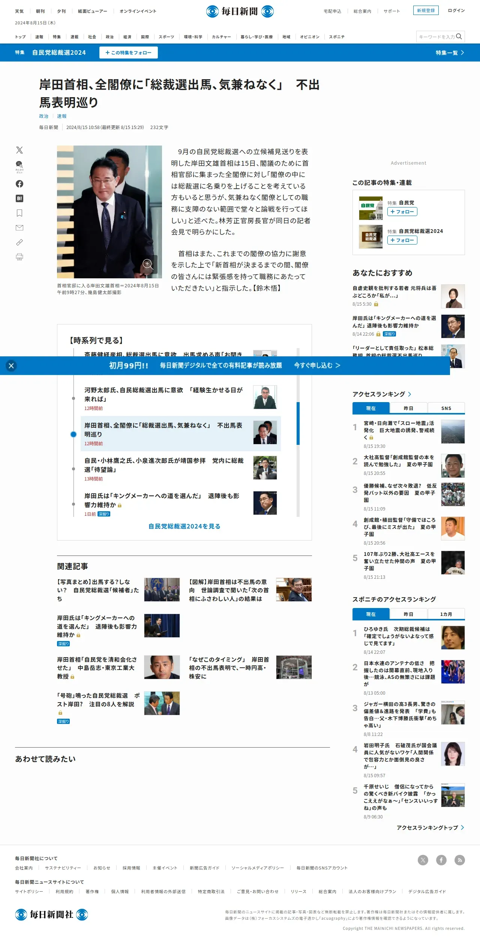Open related article 【写真まとめ】出馬する?しない?
The width and height of the screenshot is (480, 940).
(x=98, y=590)
